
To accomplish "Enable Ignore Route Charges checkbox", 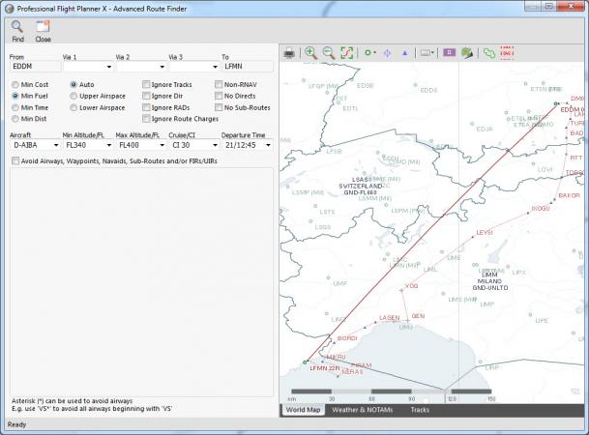I will [146, 119].
